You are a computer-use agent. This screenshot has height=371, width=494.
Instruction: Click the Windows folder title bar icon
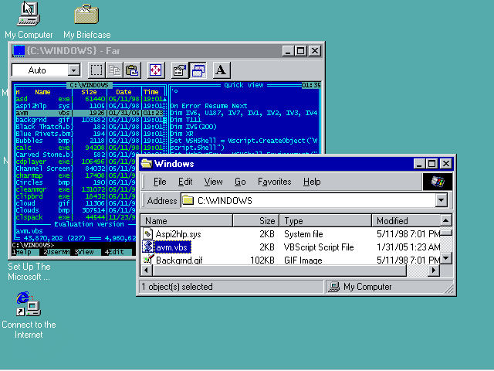coord(146,163)
